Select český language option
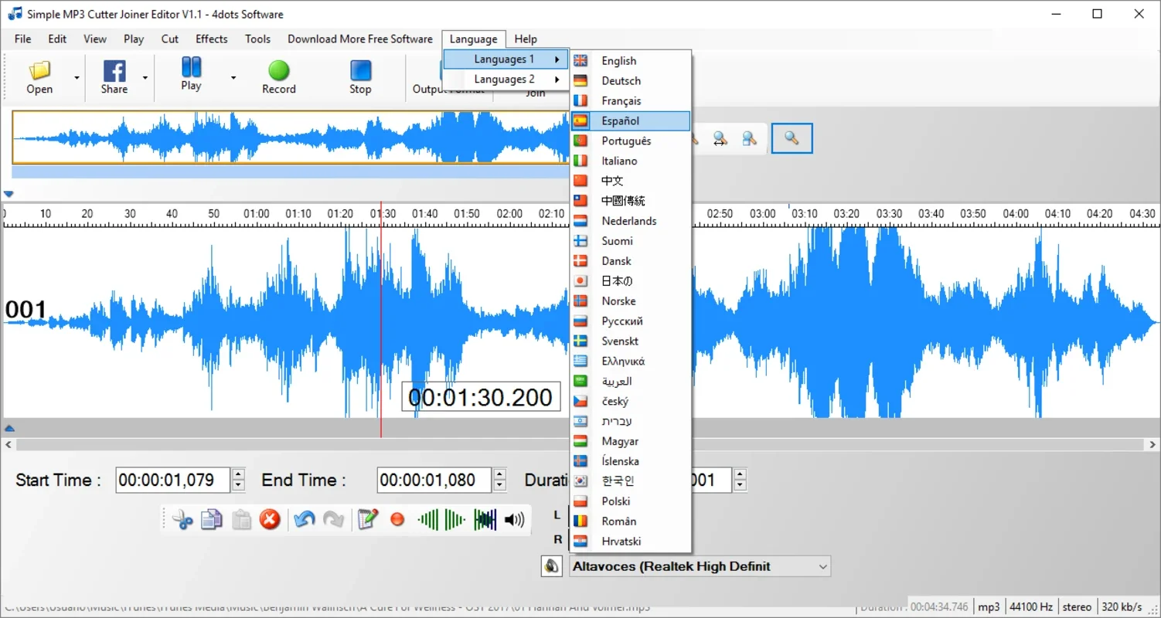Image resolution: width=1161 pixels, height=618 pixels. click(631, 402)
